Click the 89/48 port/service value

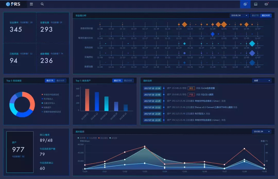point(46,140)
